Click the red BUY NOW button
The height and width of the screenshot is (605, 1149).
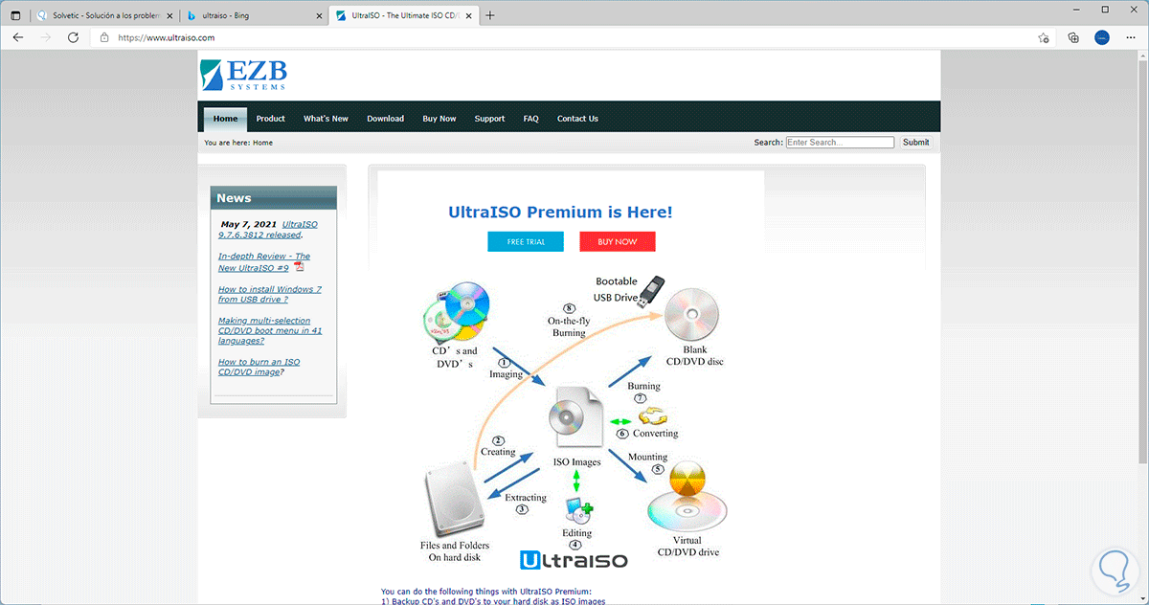pos(618,241)
